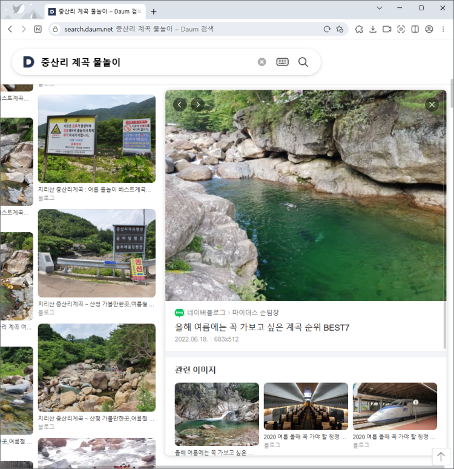Click the 관련 이미지 heading
Screen dimensions: 454x469
point(195,370)
